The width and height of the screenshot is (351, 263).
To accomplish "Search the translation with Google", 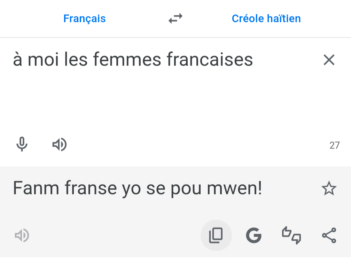I will pos(253,235).
